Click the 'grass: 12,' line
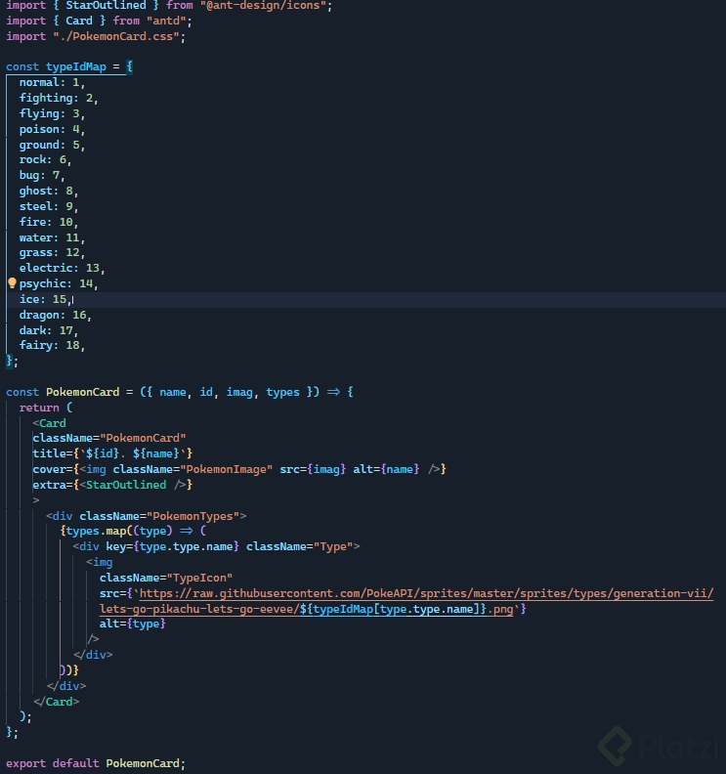Viewport: 726px width, 774px height. click(52, 253)
